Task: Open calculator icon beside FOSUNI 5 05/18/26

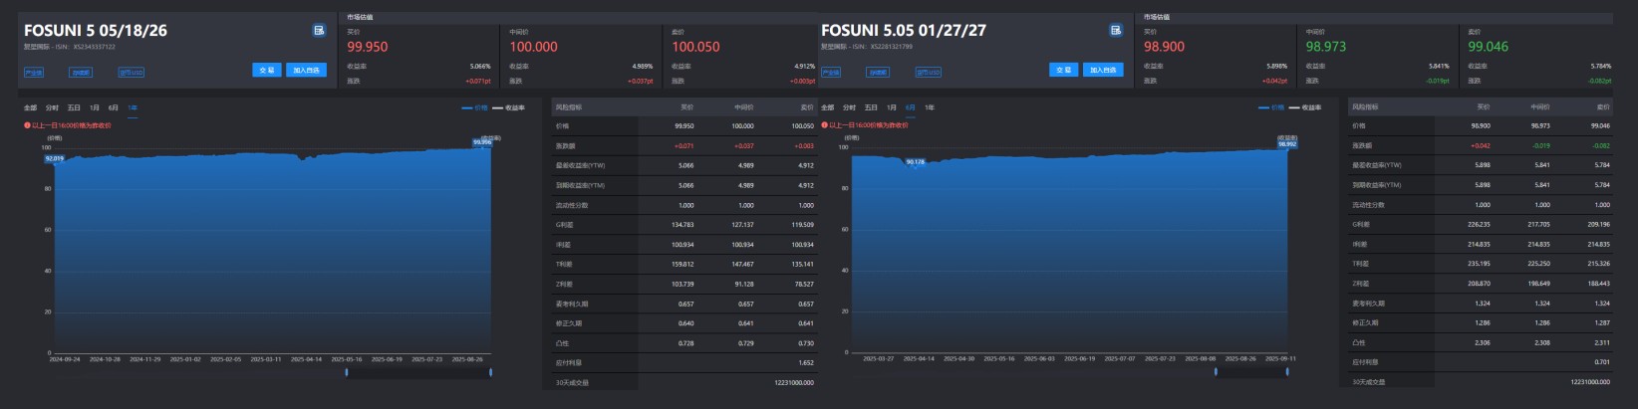Action: tap(319, 31)
